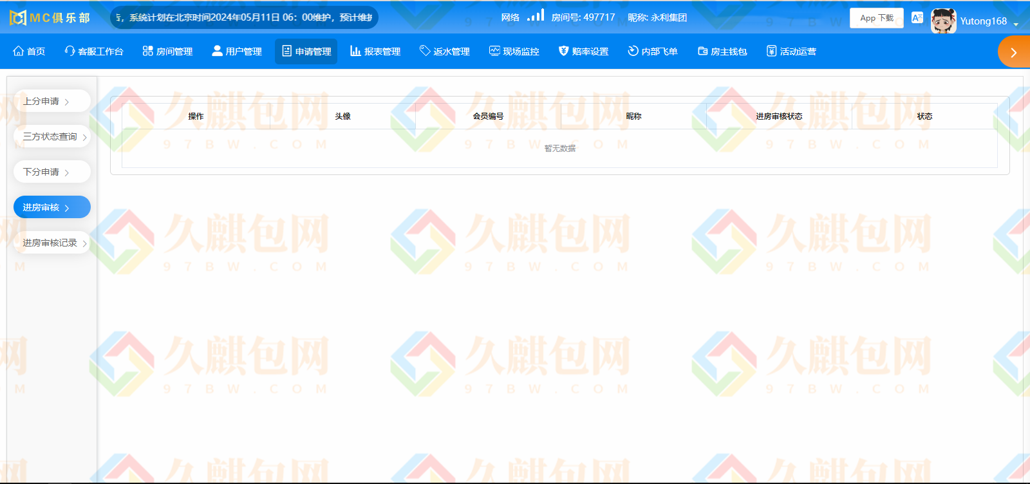Viewport: 1030px width, 484px height.
Task: Open the 返水管理 menu item
Action: 445,51
